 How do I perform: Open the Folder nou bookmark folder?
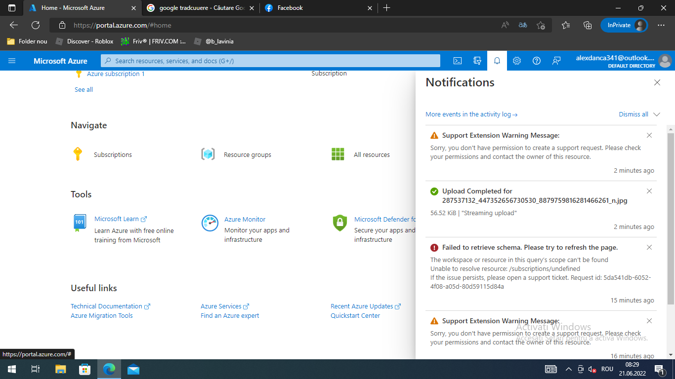(x=27, y=41)
